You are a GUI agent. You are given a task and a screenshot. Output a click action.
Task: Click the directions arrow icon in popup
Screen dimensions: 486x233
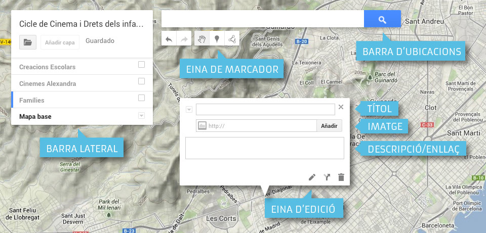327,177
